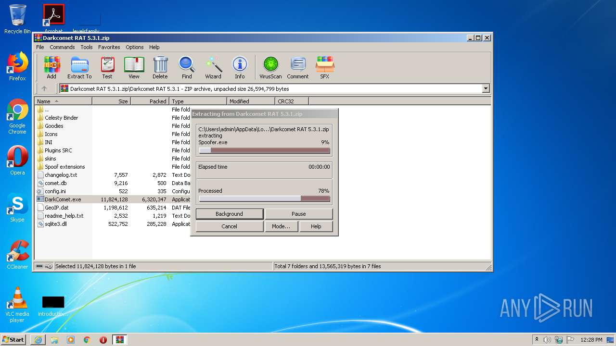Select the readme_help.txt file
616x346 pixels.
pos(64,216)
